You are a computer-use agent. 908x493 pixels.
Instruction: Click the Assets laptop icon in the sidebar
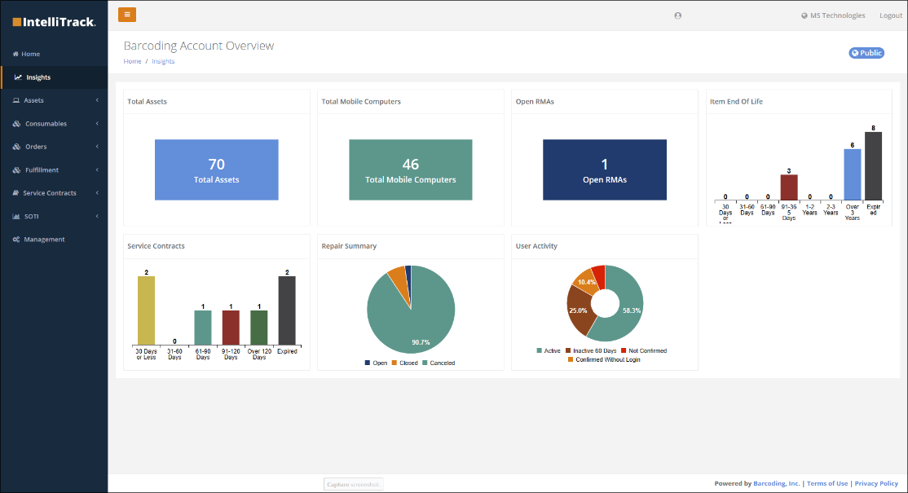[x=16, y=100]
